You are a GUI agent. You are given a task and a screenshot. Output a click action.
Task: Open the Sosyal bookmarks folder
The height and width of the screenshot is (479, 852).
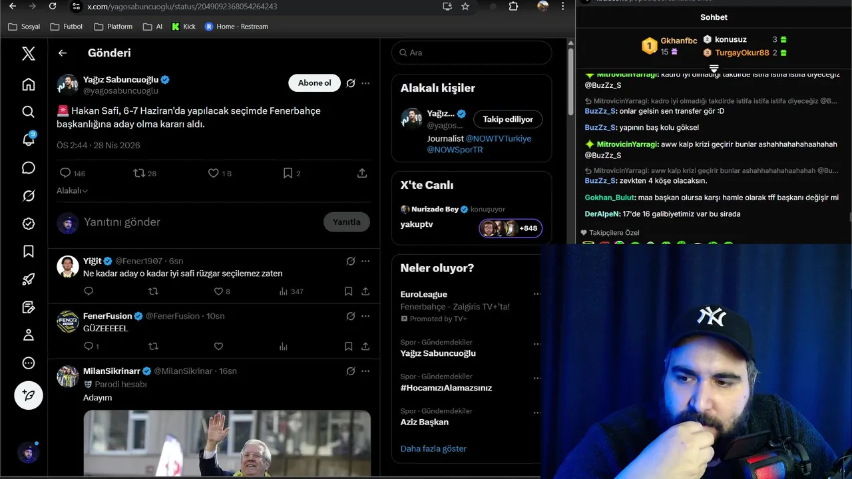24,27
